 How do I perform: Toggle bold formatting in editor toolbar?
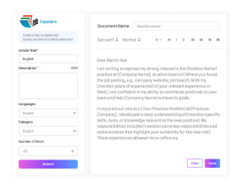pos(169,40)
